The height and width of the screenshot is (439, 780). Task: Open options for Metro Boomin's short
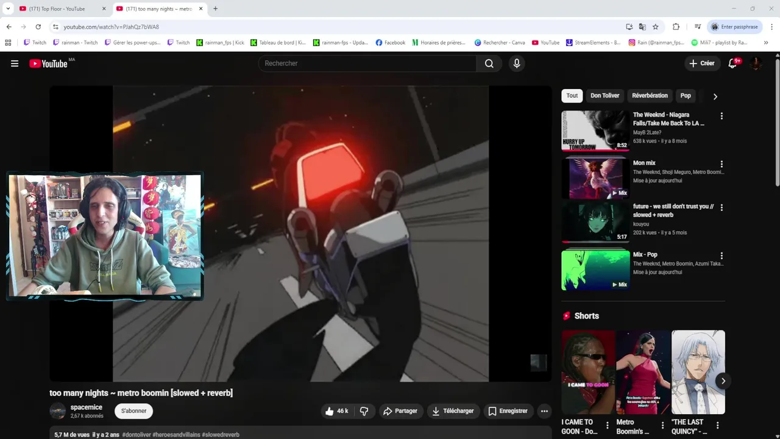click(x=663, y=426)
